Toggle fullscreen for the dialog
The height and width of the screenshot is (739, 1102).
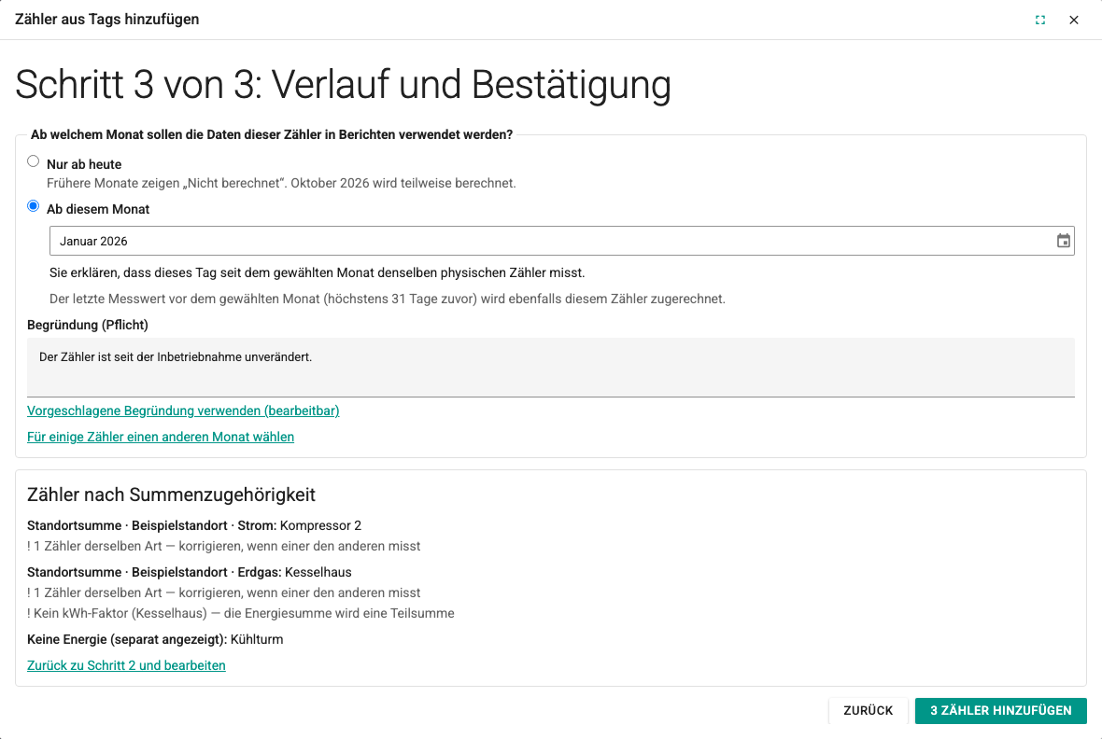tap(1040, 20)
